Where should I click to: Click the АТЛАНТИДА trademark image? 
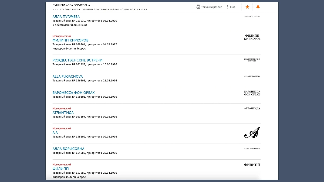point(252,108)
